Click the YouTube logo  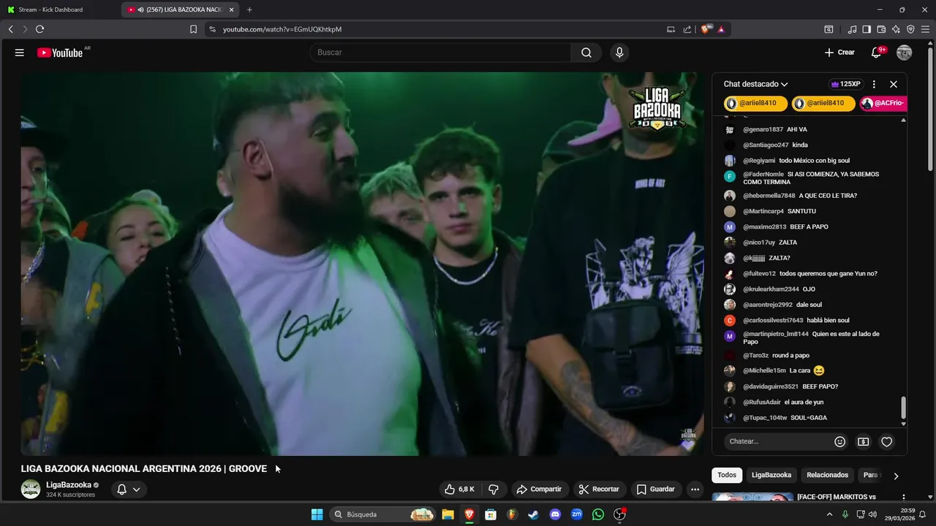click(x=60, y=53)
